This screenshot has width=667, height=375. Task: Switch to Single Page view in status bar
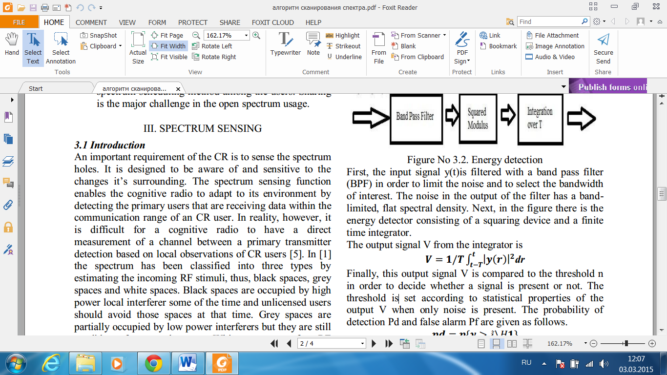coord(481,344)
